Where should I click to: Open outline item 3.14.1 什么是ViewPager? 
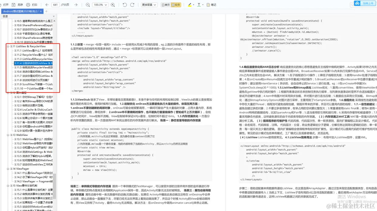coord(33,173)
